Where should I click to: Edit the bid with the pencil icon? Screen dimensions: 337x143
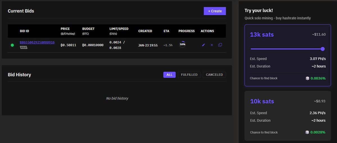[204, 45]
